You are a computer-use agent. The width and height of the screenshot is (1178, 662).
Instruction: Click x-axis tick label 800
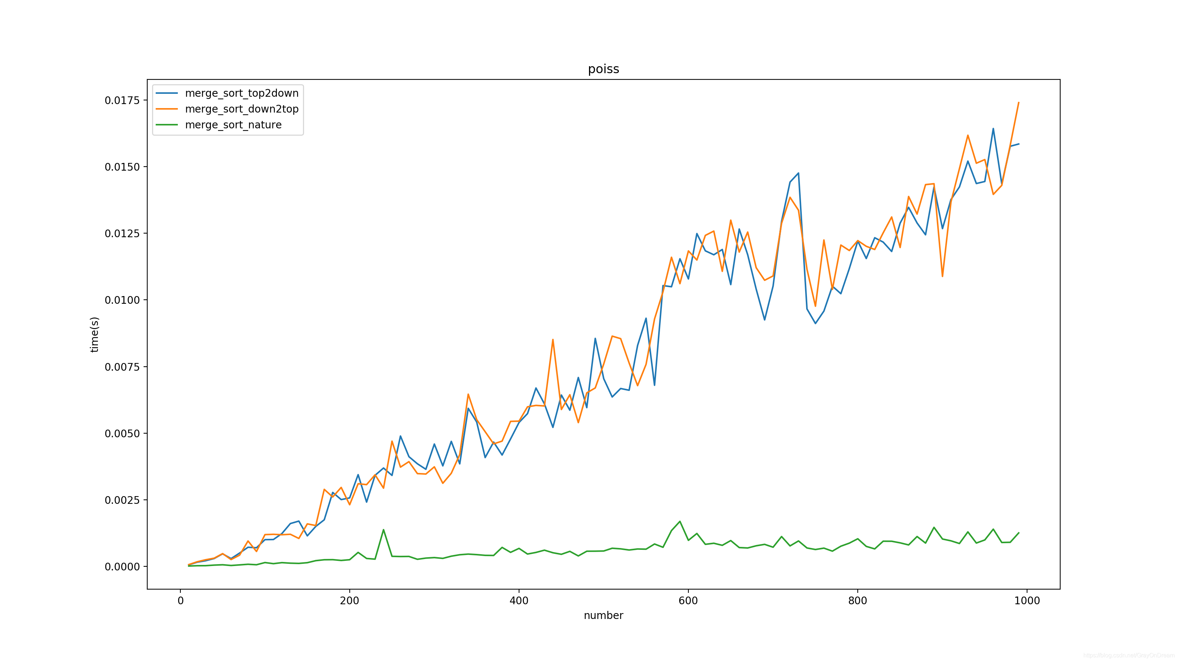[x=857, y=601]
